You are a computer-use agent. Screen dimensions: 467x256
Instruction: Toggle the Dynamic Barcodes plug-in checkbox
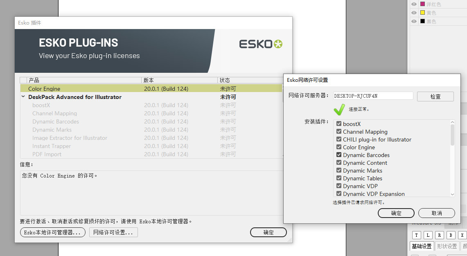339,155
